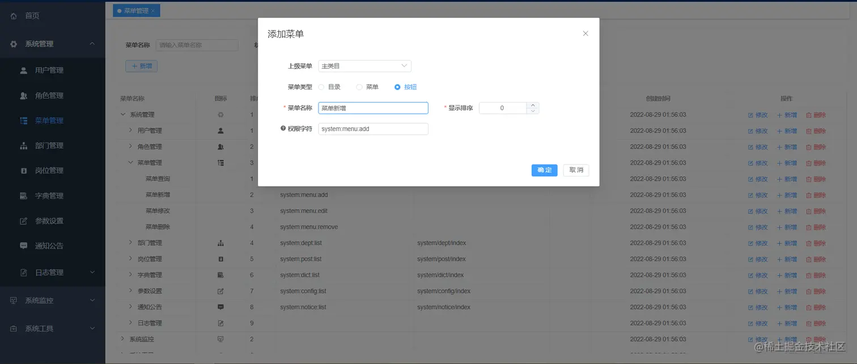Increase 显示排序 with the up arrow
This screenshot has width=857, height=364.
coord(532,105)
